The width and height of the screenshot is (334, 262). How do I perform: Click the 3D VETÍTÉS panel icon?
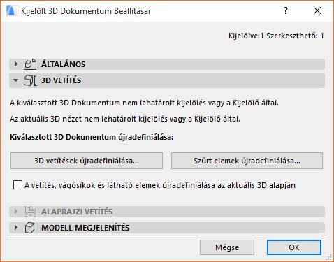(30, 80)
